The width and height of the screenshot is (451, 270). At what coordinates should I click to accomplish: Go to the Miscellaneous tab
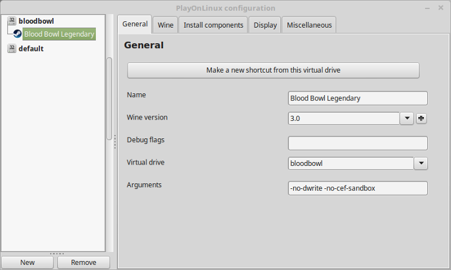(309, 25)
